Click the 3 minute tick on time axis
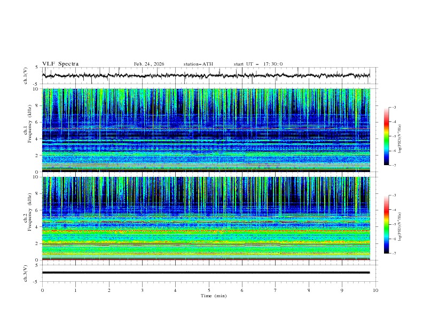Image resolution: width=423 pixels, height=326 pixels. click(x=142, y=290)
